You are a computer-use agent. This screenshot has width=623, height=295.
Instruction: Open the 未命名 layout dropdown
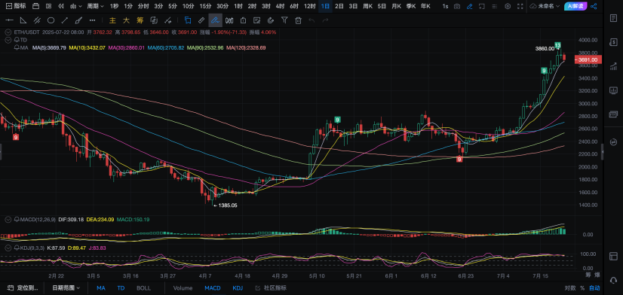(548, 6)
